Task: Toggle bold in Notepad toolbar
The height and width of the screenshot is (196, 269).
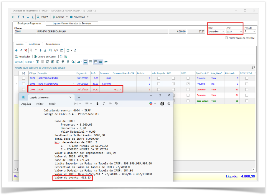Action: (98, 104)
